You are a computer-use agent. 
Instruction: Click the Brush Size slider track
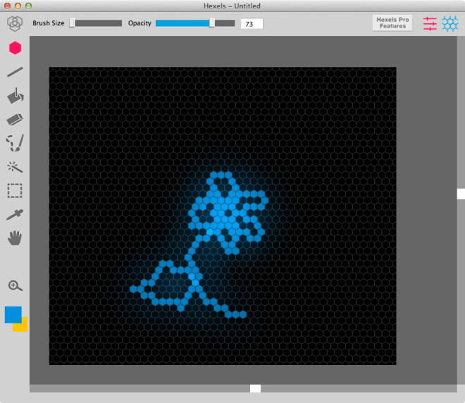point(96,23)
